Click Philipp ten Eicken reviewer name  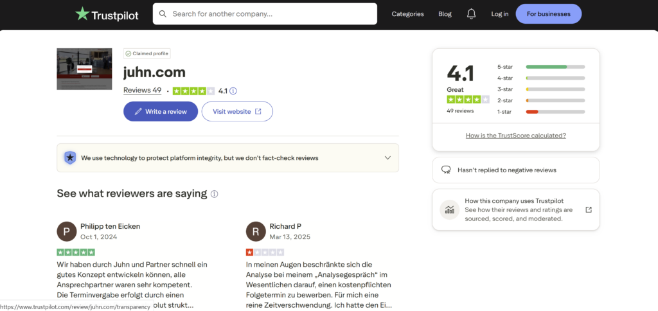click(111, 226)
